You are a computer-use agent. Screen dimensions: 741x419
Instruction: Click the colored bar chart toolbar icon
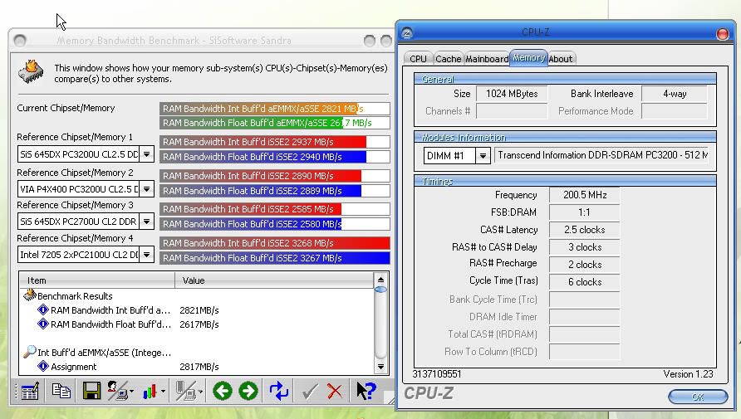pyautogui.click(x=151, y=391)
